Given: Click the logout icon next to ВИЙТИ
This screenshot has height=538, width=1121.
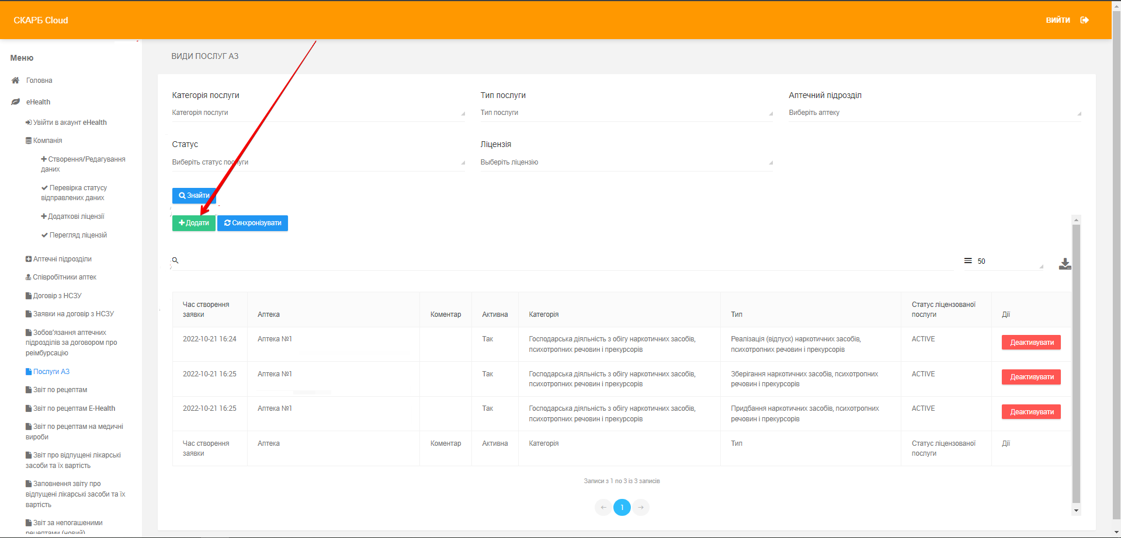Looking at the screenshot, I should (1085, 20).
